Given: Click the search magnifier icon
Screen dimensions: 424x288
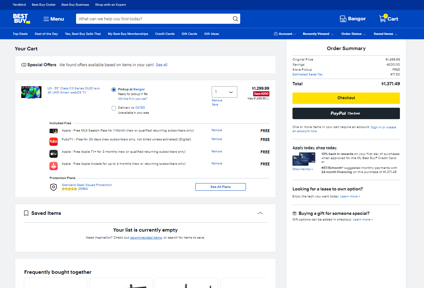Looking at the screenshot, I should tap(235, 19).
